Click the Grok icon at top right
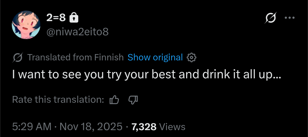 (270, 19)
